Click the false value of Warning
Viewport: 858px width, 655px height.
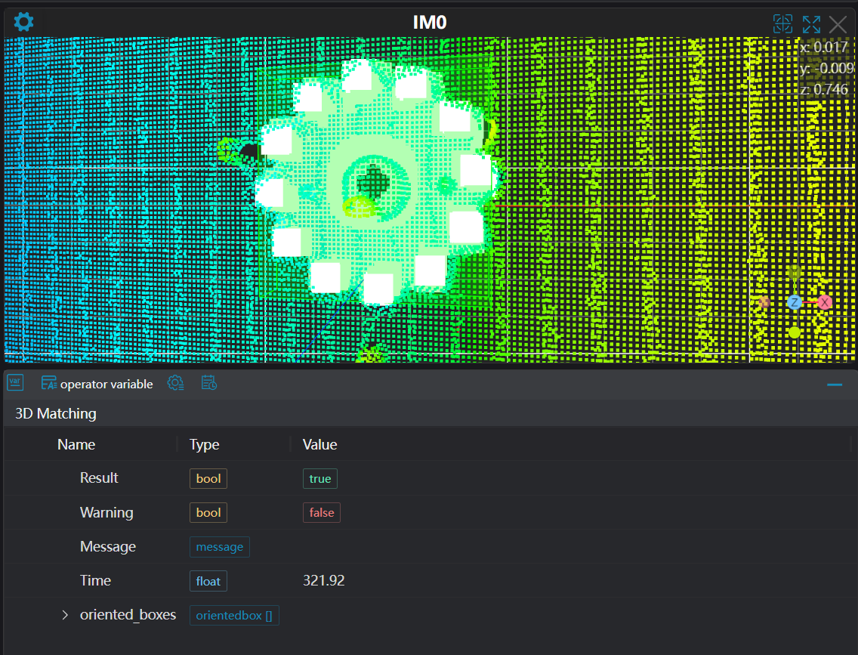321,512
